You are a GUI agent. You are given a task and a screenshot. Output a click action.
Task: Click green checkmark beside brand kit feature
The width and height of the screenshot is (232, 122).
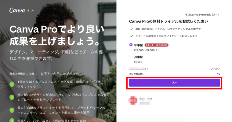(12, 110)
